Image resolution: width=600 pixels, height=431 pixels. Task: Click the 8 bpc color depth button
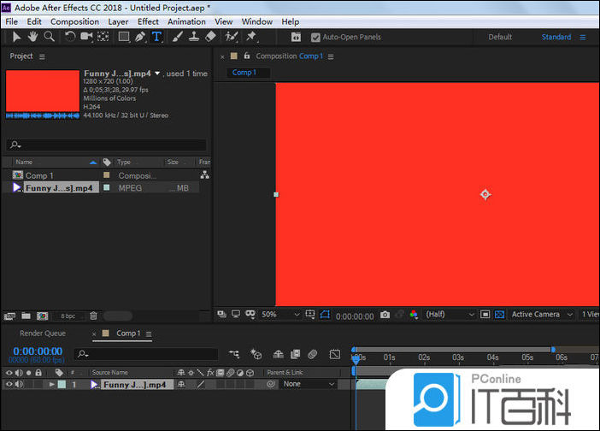pos(68,316)
